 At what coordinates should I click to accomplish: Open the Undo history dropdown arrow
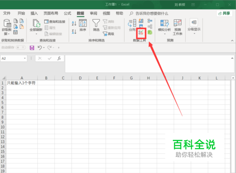(x=44, y=48)
